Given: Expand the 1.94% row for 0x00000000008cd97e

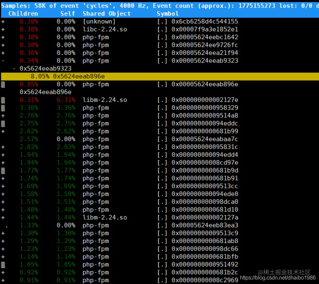Looking at the screenshot, I should (3, 163).
